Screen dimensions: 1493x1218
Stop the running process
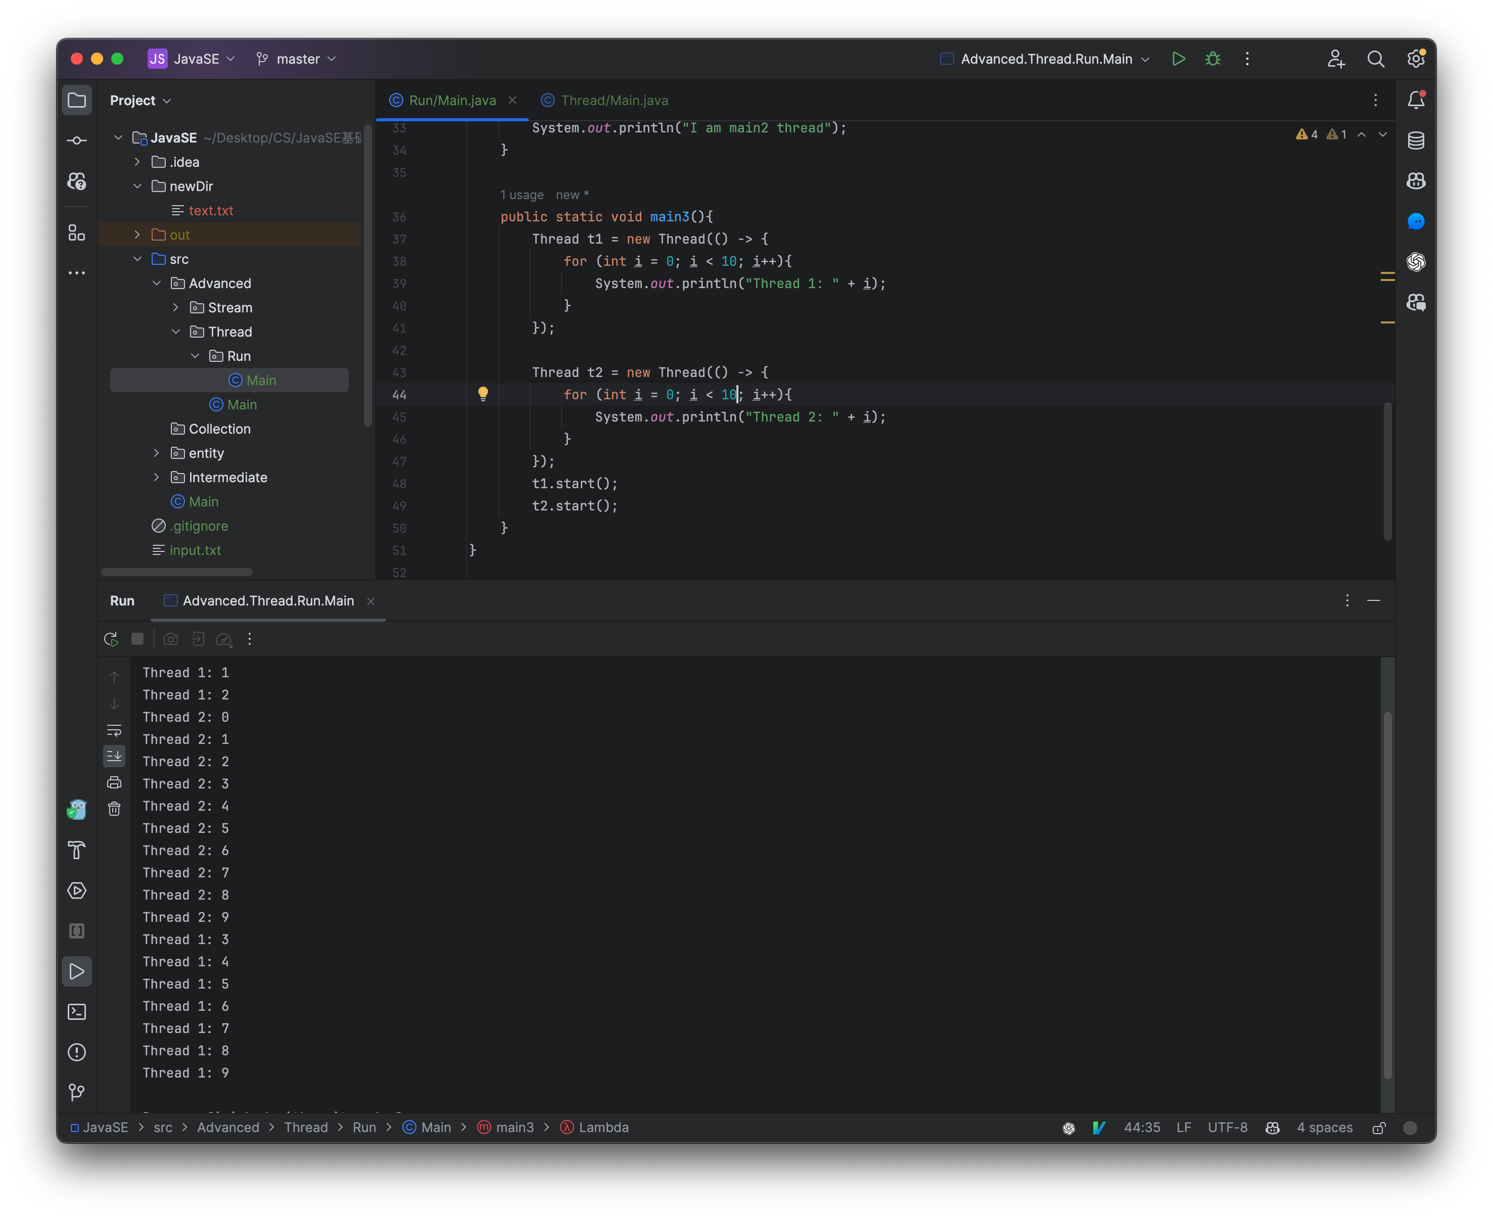pos(137,639)
